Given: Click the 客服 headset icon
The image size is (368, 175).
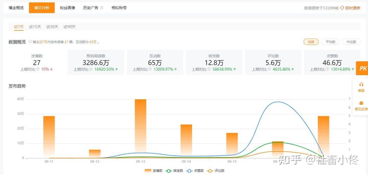Looking at the screenshot, I should coord(361,85).
